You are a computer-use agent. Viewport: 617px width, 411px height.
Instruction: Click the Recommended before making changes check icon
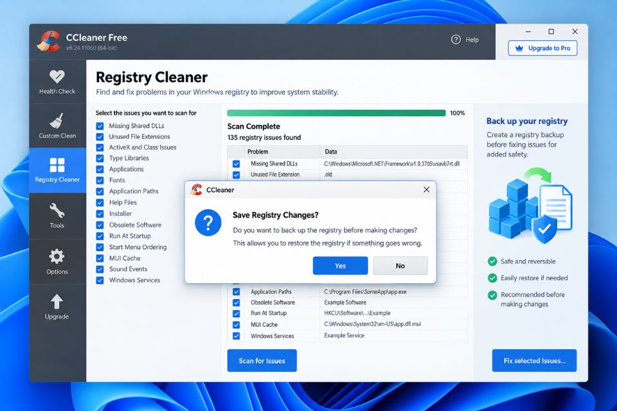click(492, 295)
